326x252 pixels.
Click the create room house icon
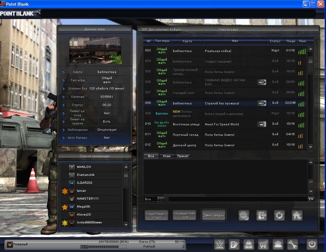[x=297, y=215]
